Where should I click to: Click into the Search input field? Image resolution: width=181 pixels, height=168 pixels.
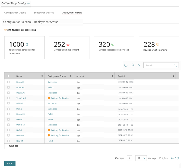click(x=159, y=65)
